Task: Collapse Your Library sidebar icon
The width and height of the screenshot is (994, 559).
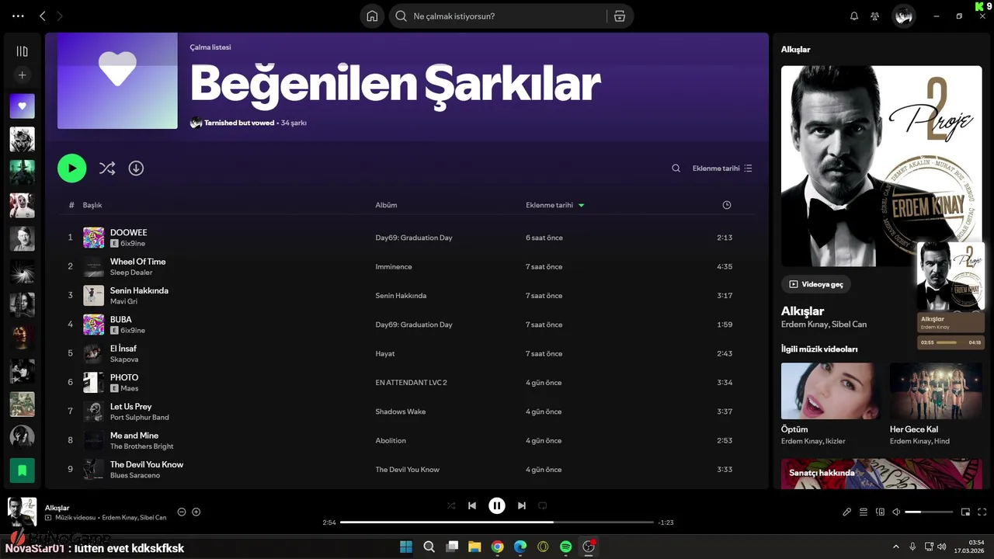Action: 22,51
